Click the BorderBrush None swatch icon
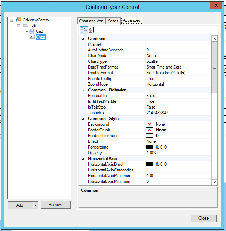The height and width of the screenshot is (231, 226). (x=149, y=130)
